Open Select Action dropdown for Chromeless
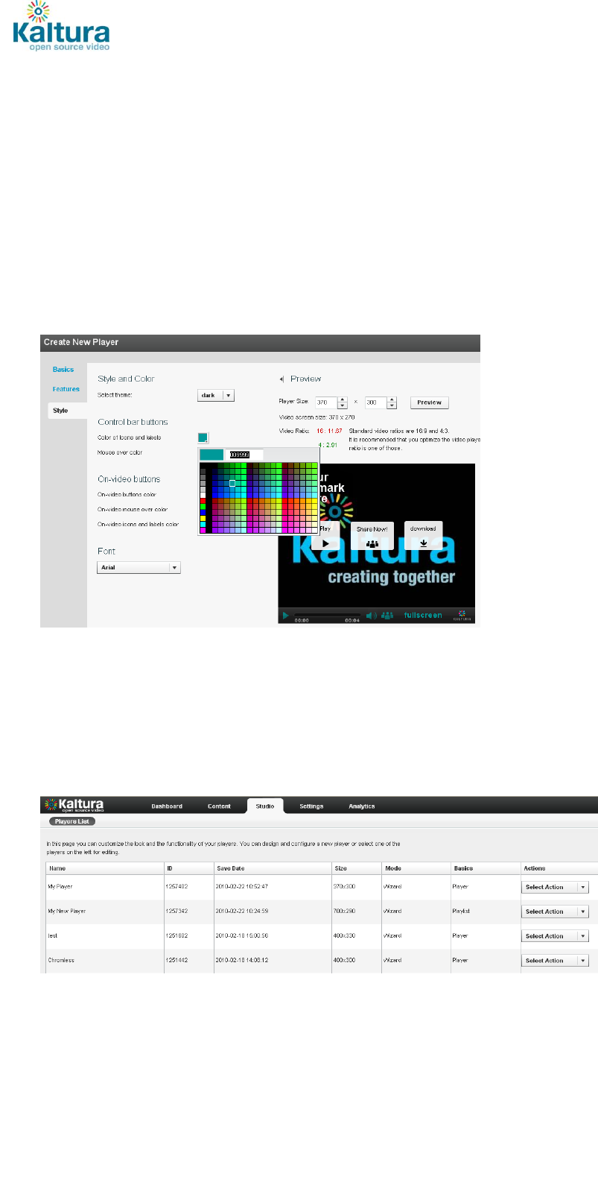Viewport: 598px width, 1191px height. [x=555, y=961]
